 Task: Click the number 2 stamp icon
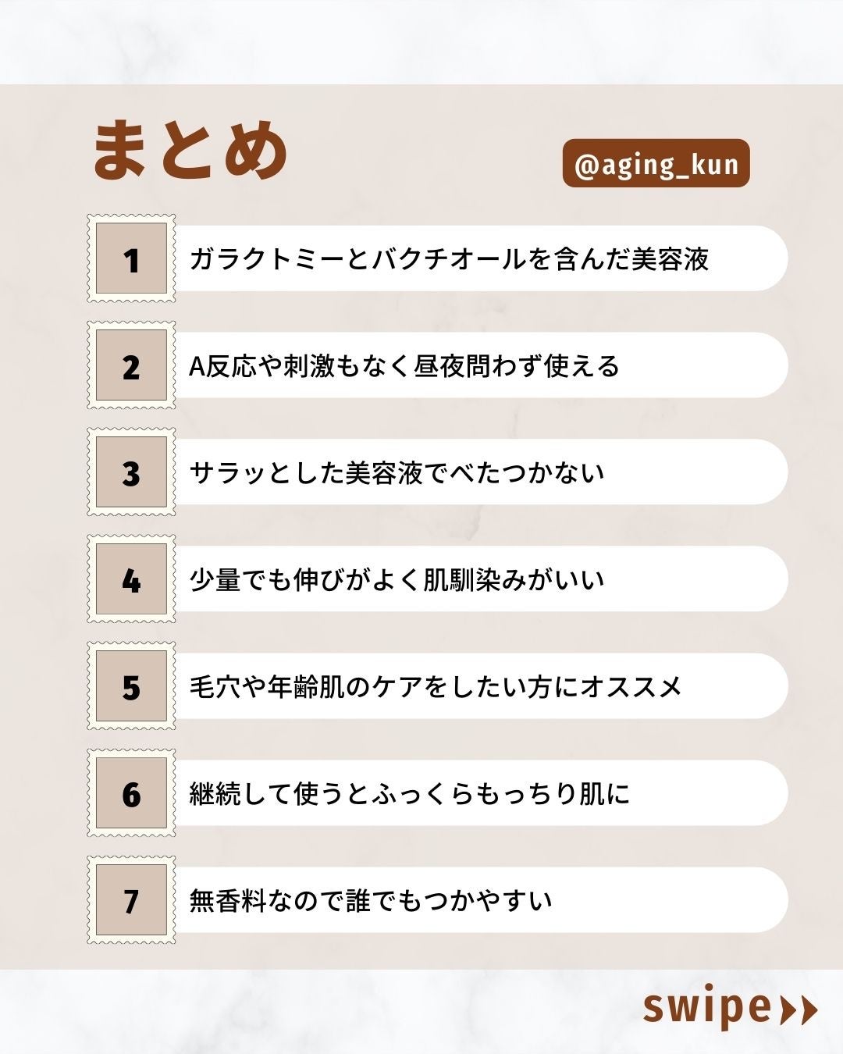[x=131, y=365]
